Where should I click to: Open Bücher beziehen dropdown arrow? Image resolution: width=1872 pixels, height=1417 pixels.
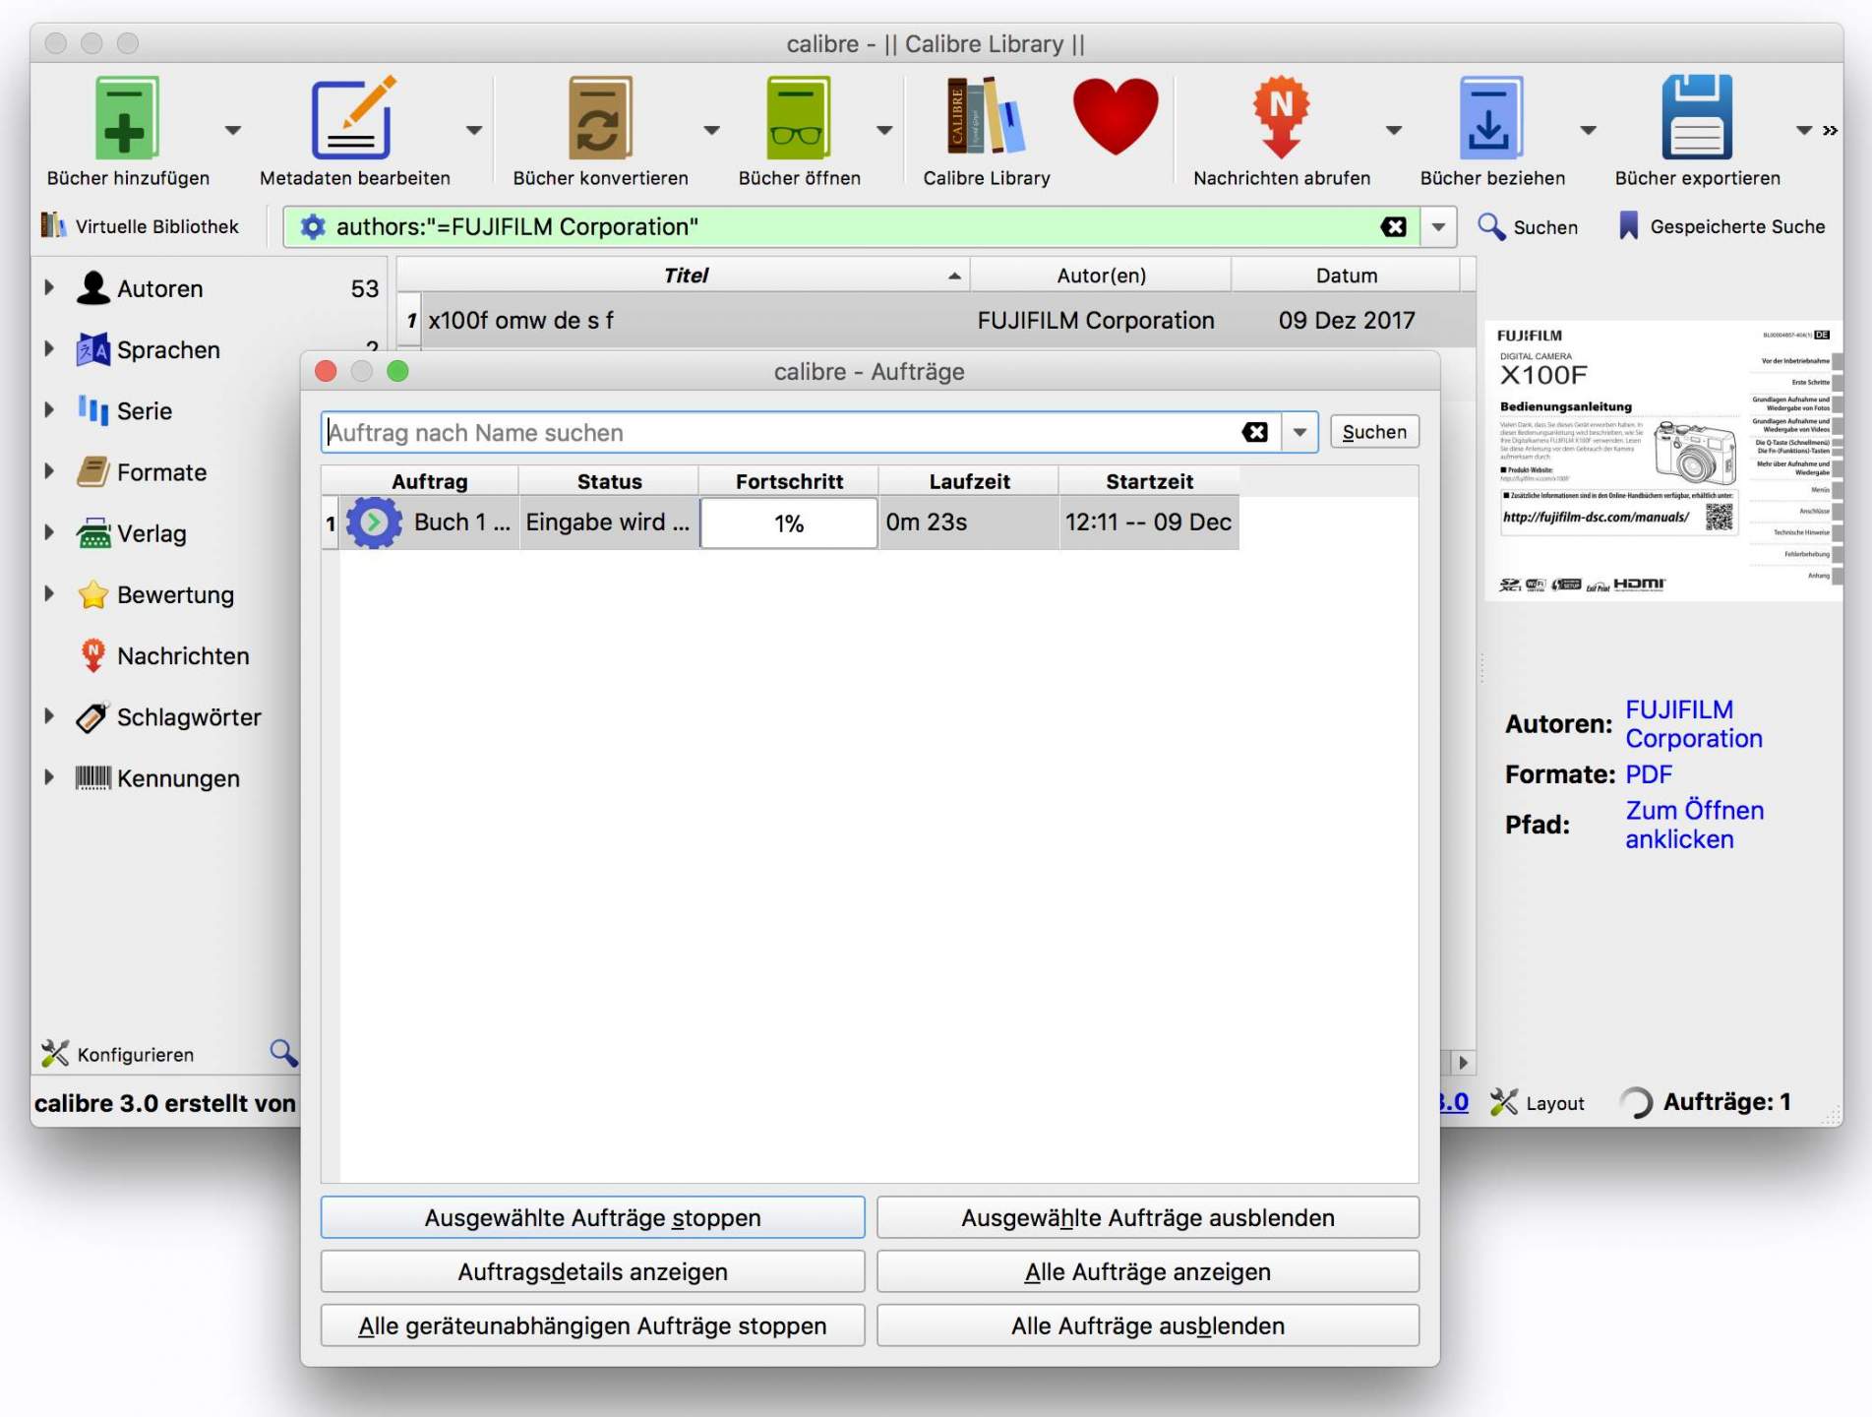(1589, 130)
